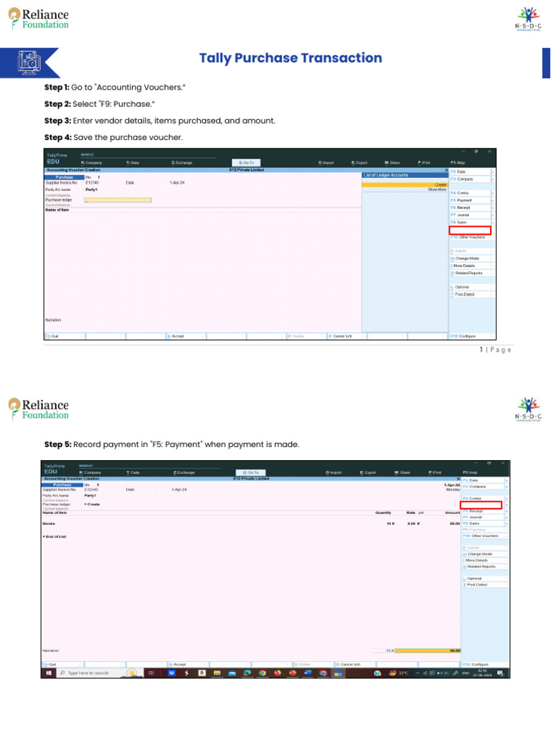Select F10: Other Vouchers in first Tally window
Screen dimensions: 551x735
(x=470, y=237)
